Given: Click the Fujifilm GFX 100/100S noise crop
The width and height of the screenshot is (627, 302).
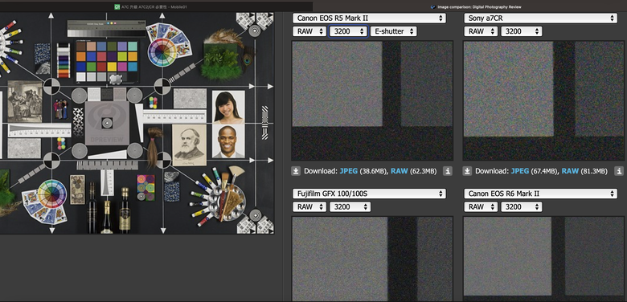Looking at the screenshot, I should tap(372, 259).
